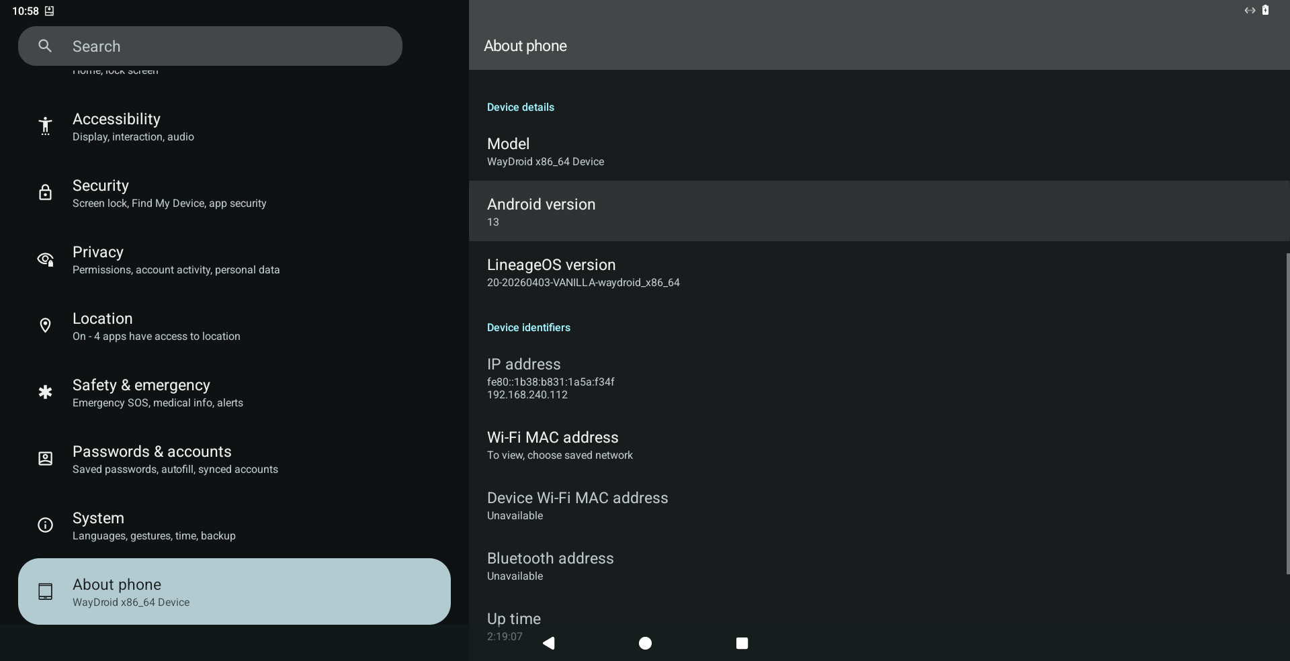Click the 'Emergency SOS, medical info, alerts' text
This screenshot has height=661, width=1290.
tap(158, 403)
